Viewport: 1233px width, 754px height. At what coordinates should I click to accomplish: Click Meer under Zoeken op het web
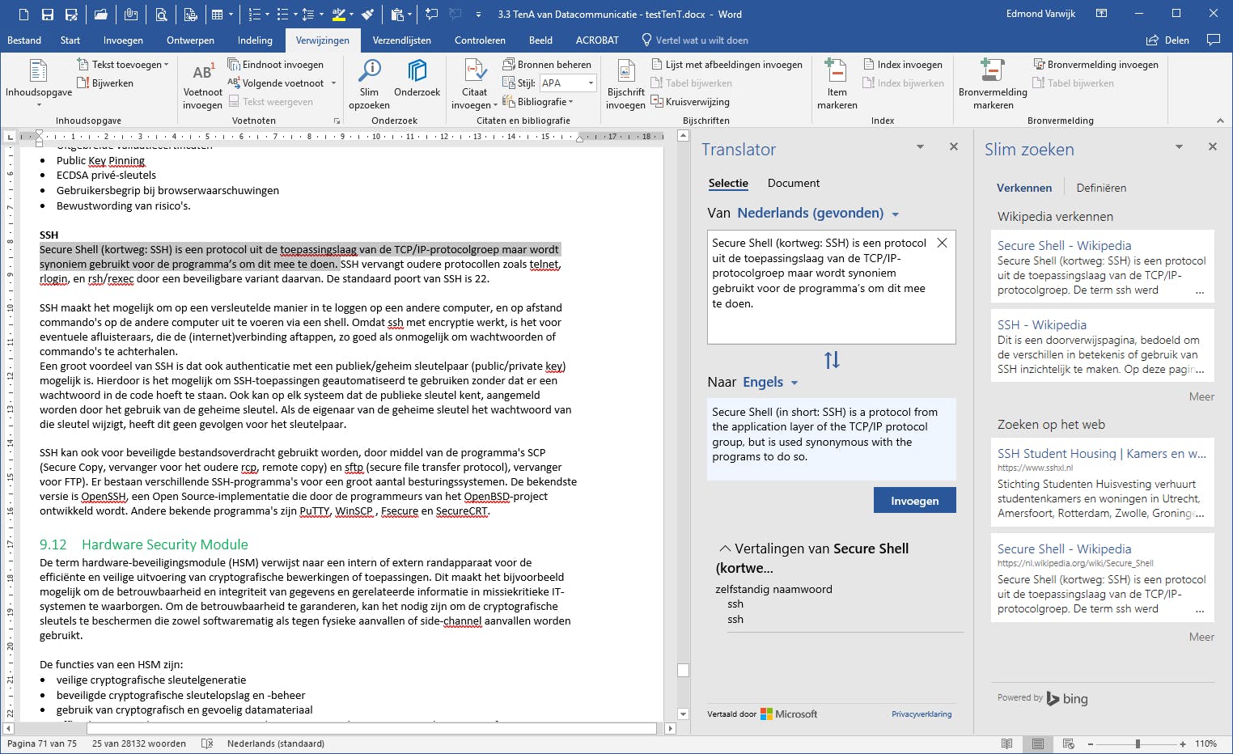pos(1201,638)
